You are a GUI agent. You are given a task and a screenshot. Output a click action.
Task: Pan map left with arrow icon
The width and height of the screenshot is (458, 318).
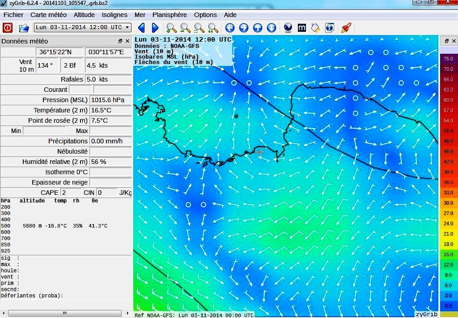pyautogui.click(x=230, y=28)
